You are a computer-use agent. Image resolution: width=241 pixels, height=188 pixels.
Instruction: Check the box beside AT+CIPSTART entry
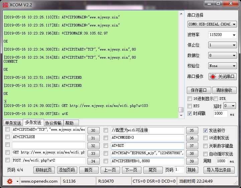tap(7, 129)
